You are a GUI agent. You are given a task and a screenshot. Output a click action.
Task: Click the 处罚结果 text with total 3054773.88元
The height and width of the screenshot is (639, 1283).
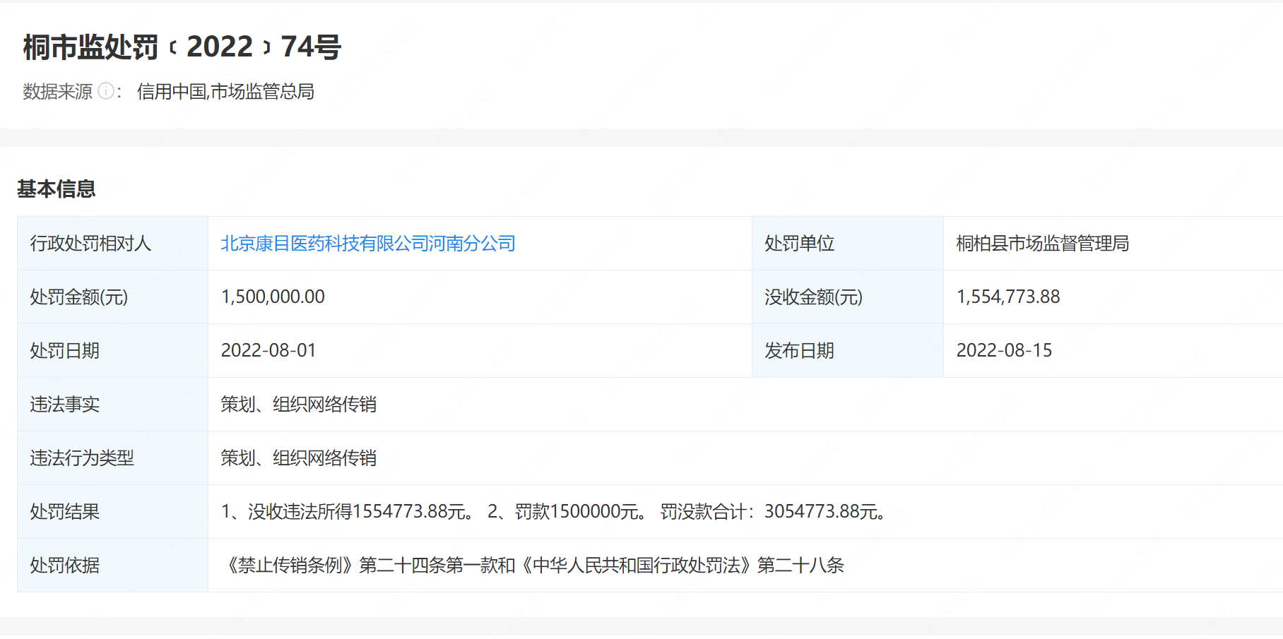(x=555, y=512)
